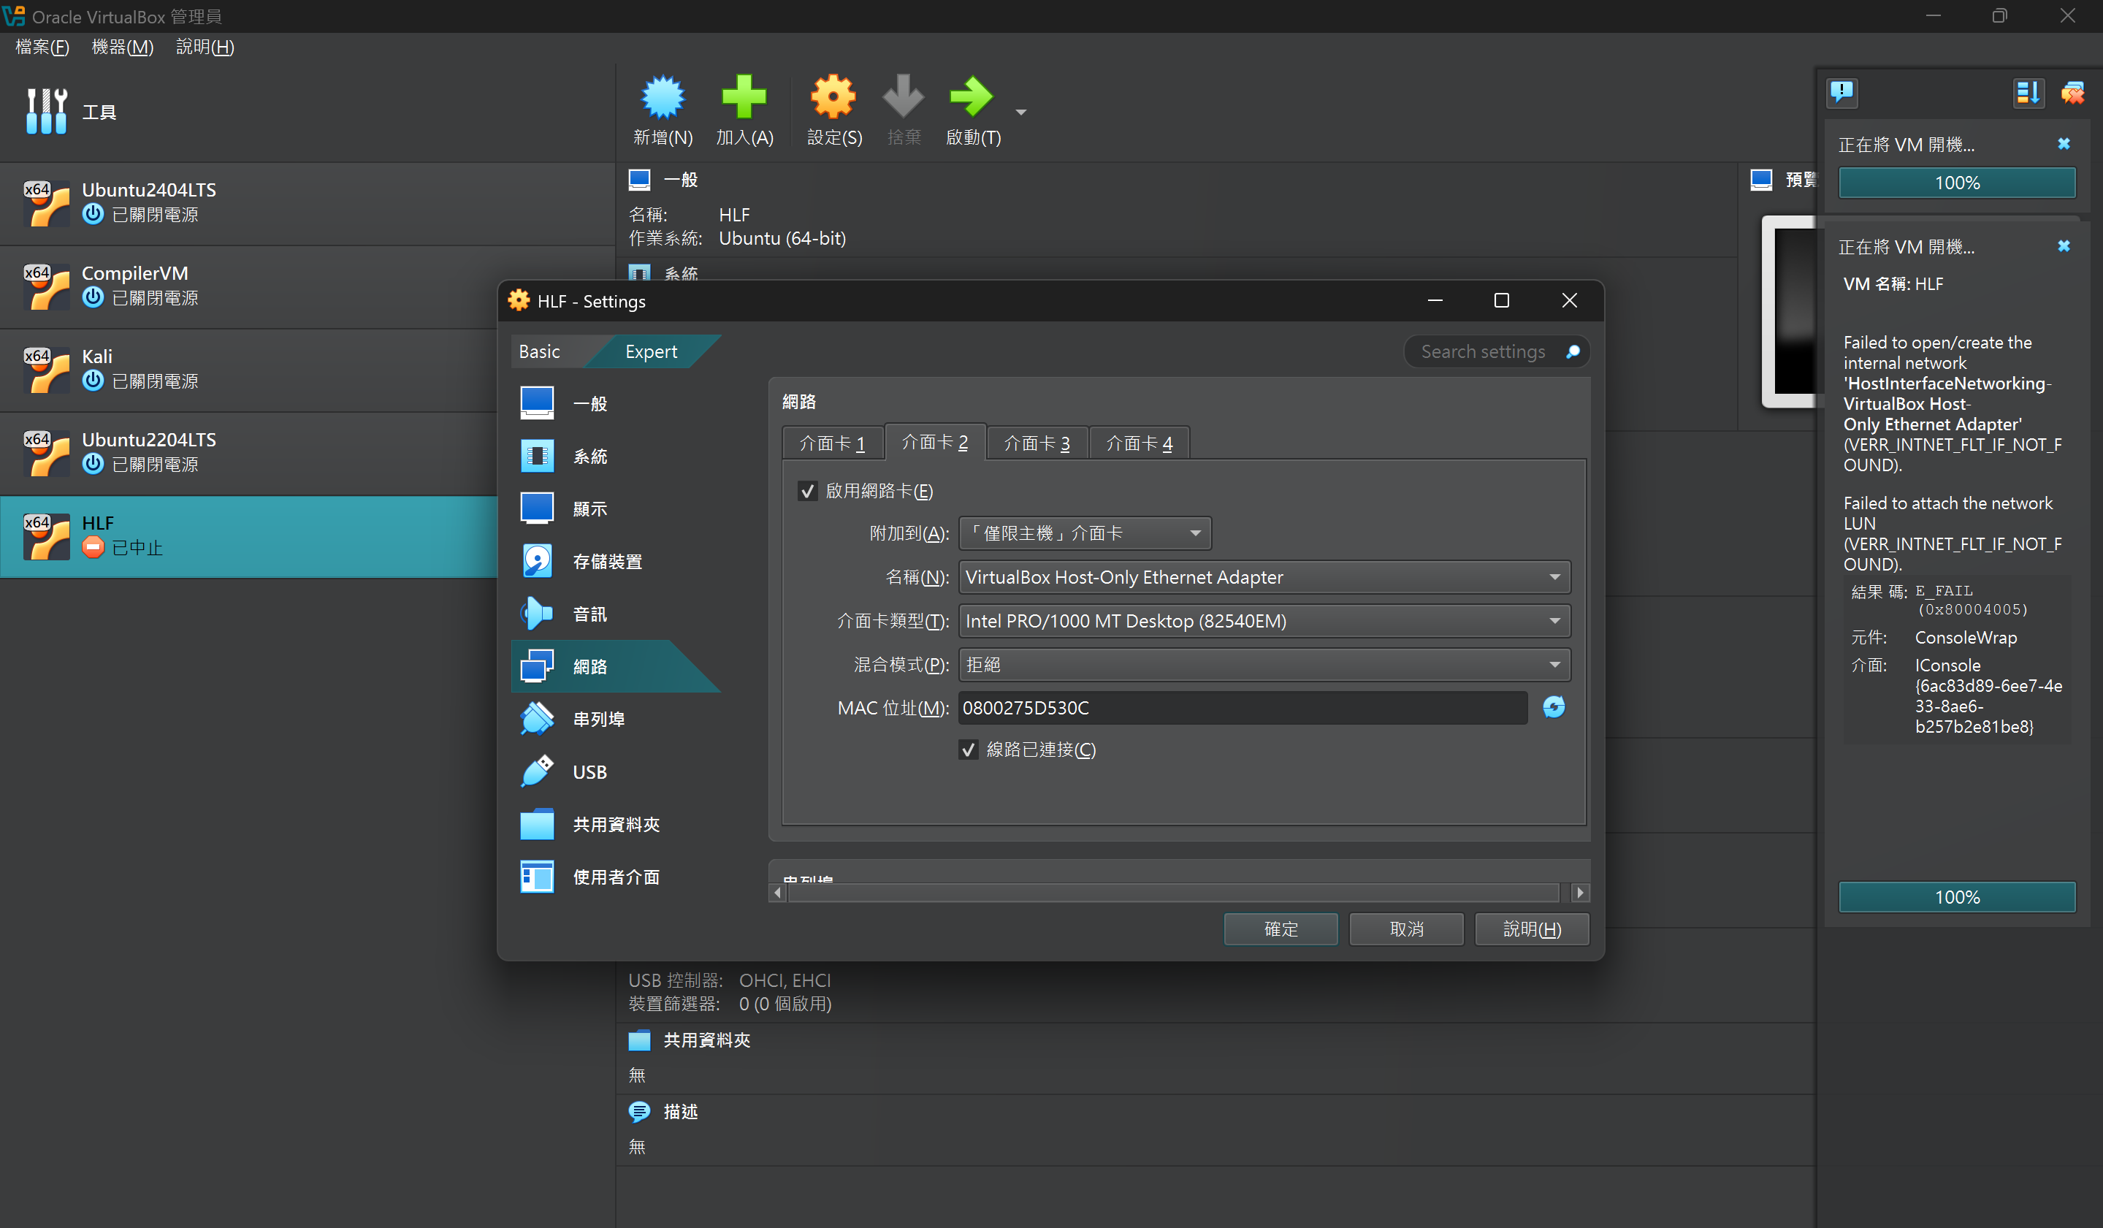Click the notification center speech bubble icon

pyautogui.click(x=1841, y=92)
